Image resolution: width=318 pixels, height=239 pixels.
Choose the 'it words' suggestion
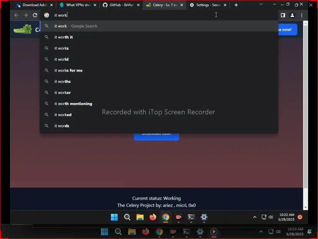(159, 126)
